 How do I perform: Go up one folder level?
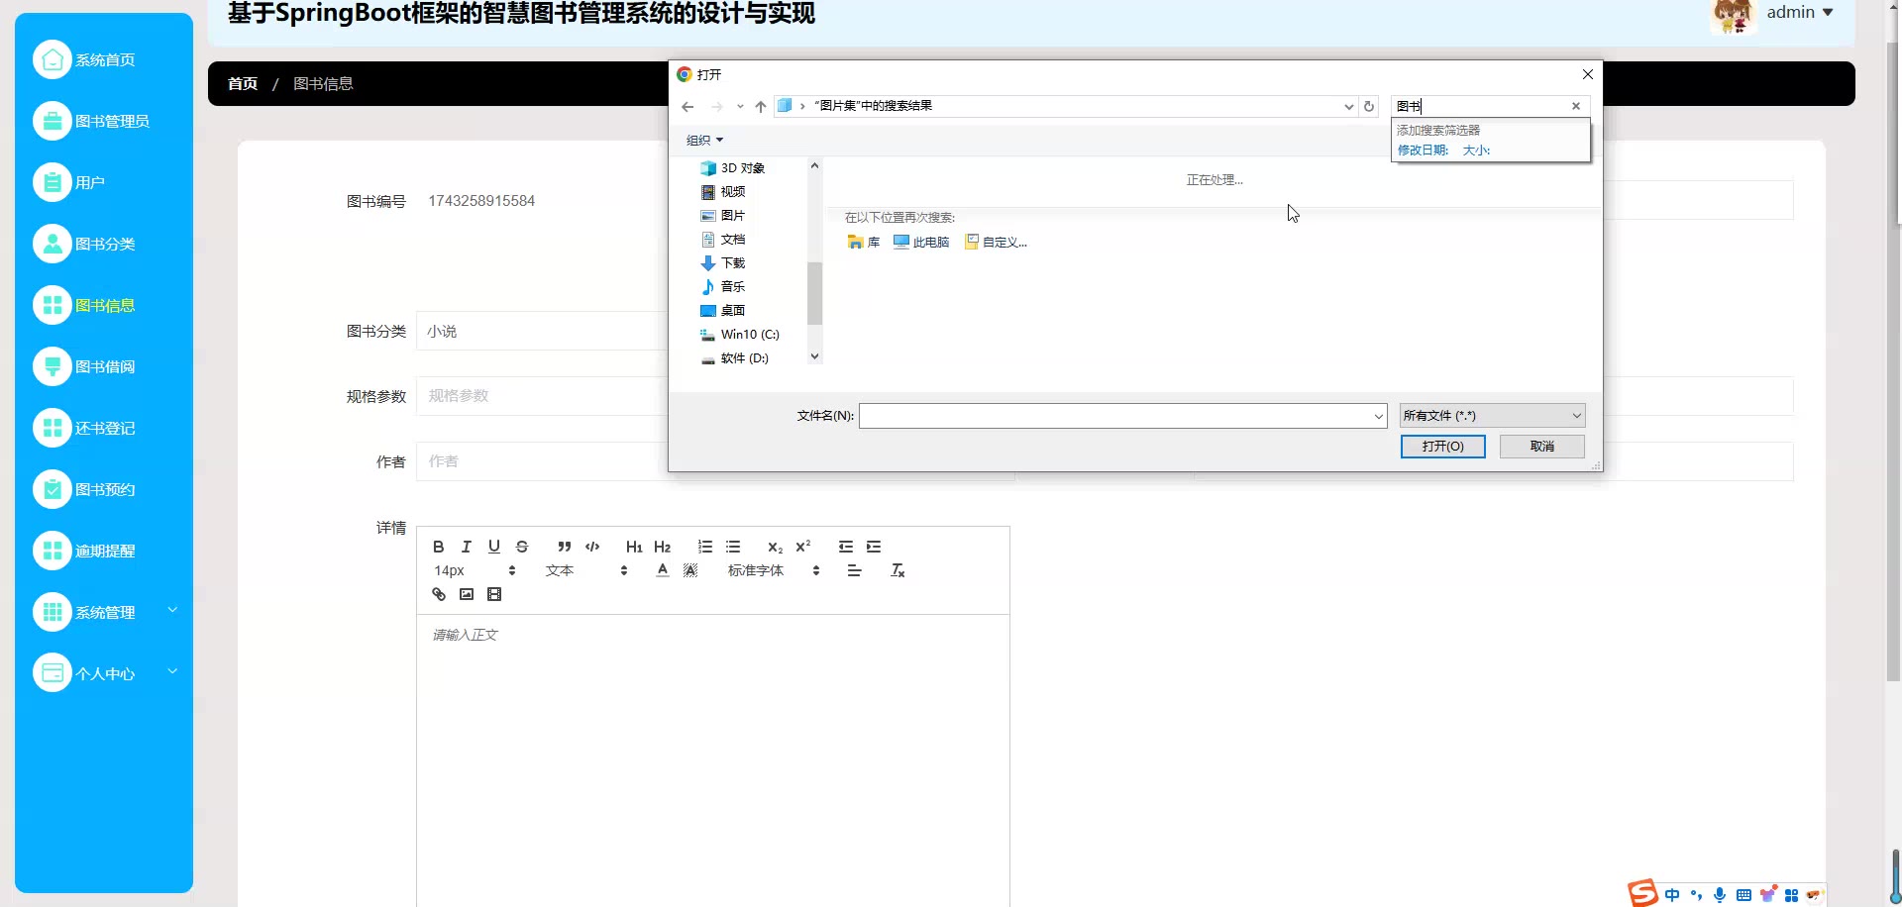761,107
